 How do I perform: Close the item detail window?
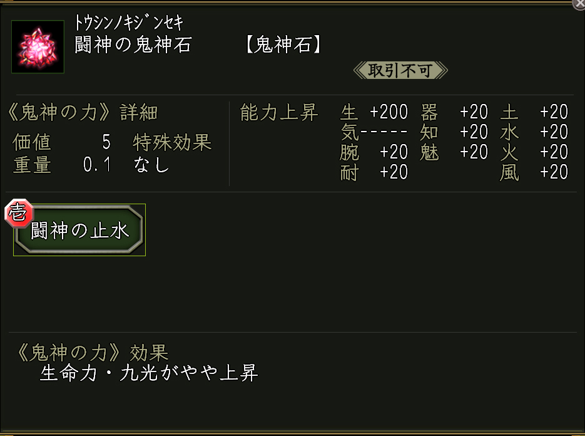click(579, 4)
